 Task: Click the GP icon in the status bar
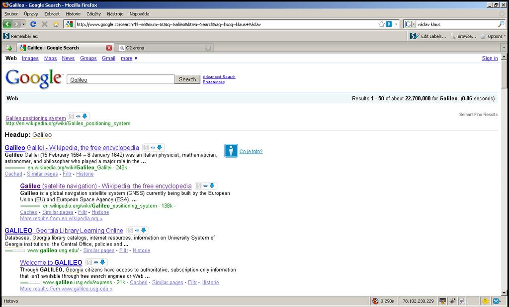(x=462, y=301)
